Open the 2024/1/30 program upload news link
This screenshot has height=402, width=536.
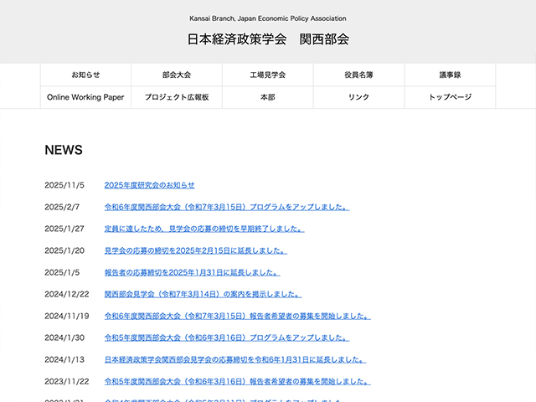click(226, 338)
